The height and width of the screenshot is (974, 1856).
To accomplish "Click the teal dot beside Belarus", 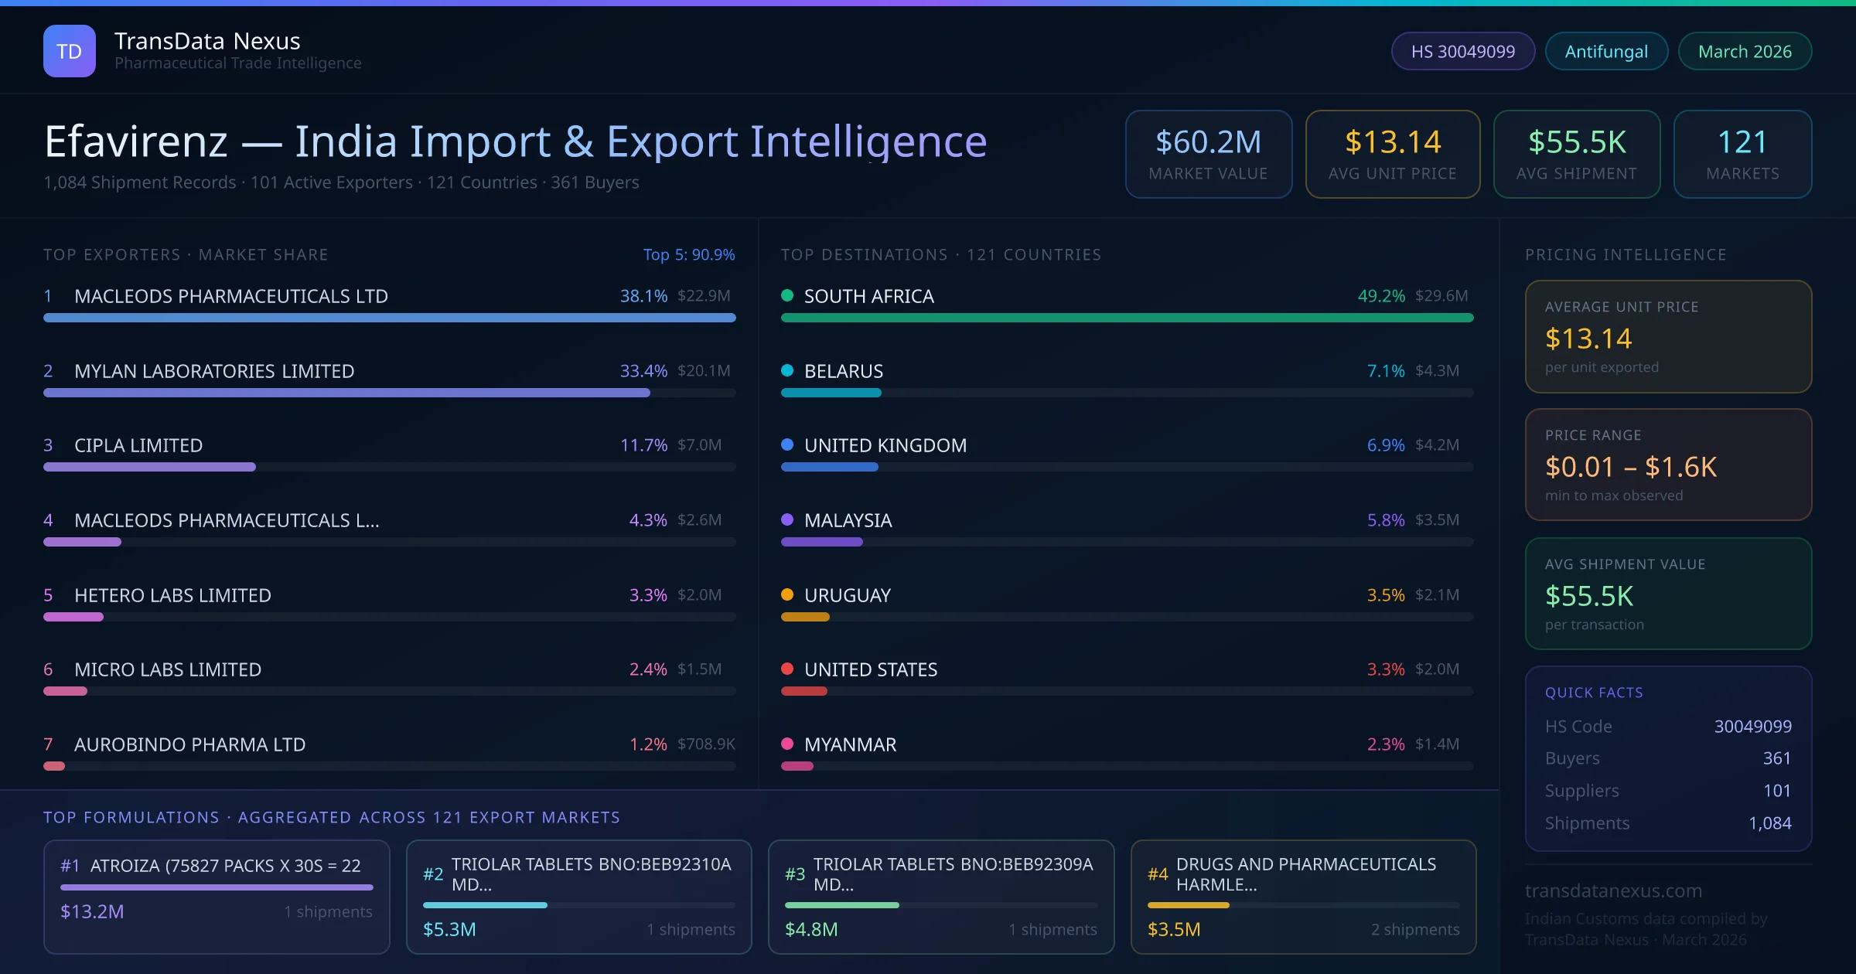I will (x=787, y=370).
